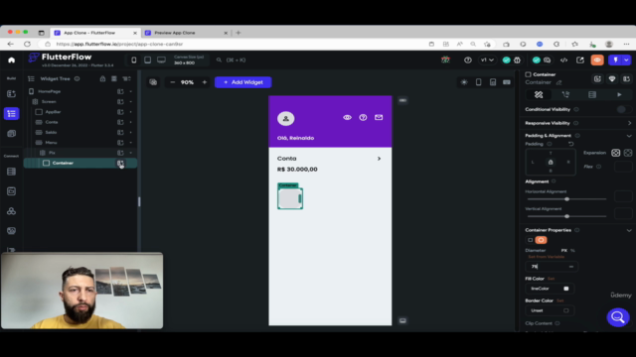
Task: Toggle padding lock in padding box
Action: tap(551, 162)
